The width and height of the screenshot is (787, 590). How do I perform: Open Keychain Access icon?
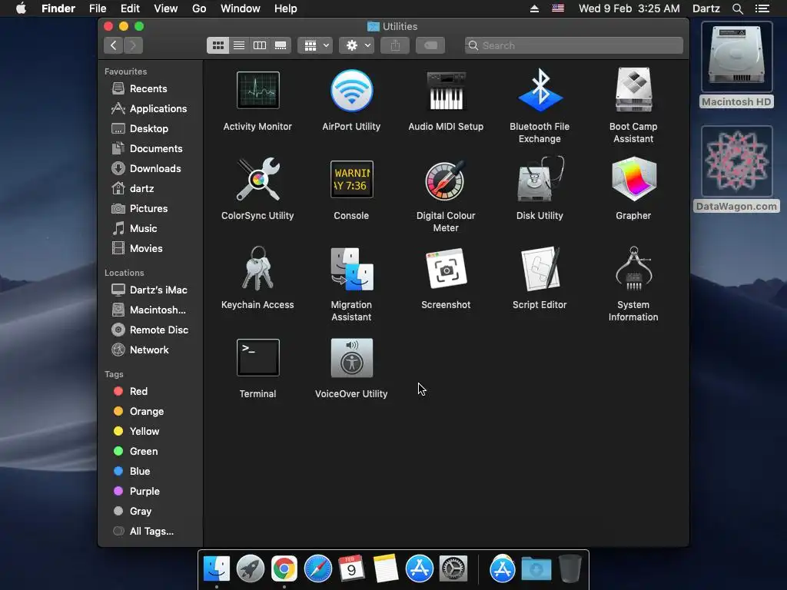click(257, 268)
